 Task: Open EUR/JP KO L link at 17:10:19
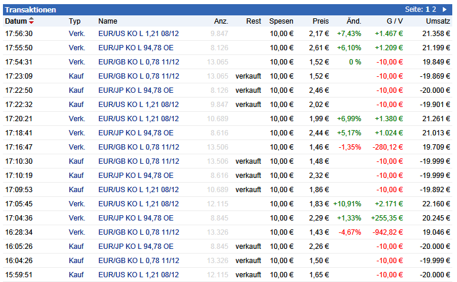click(136, 176)
